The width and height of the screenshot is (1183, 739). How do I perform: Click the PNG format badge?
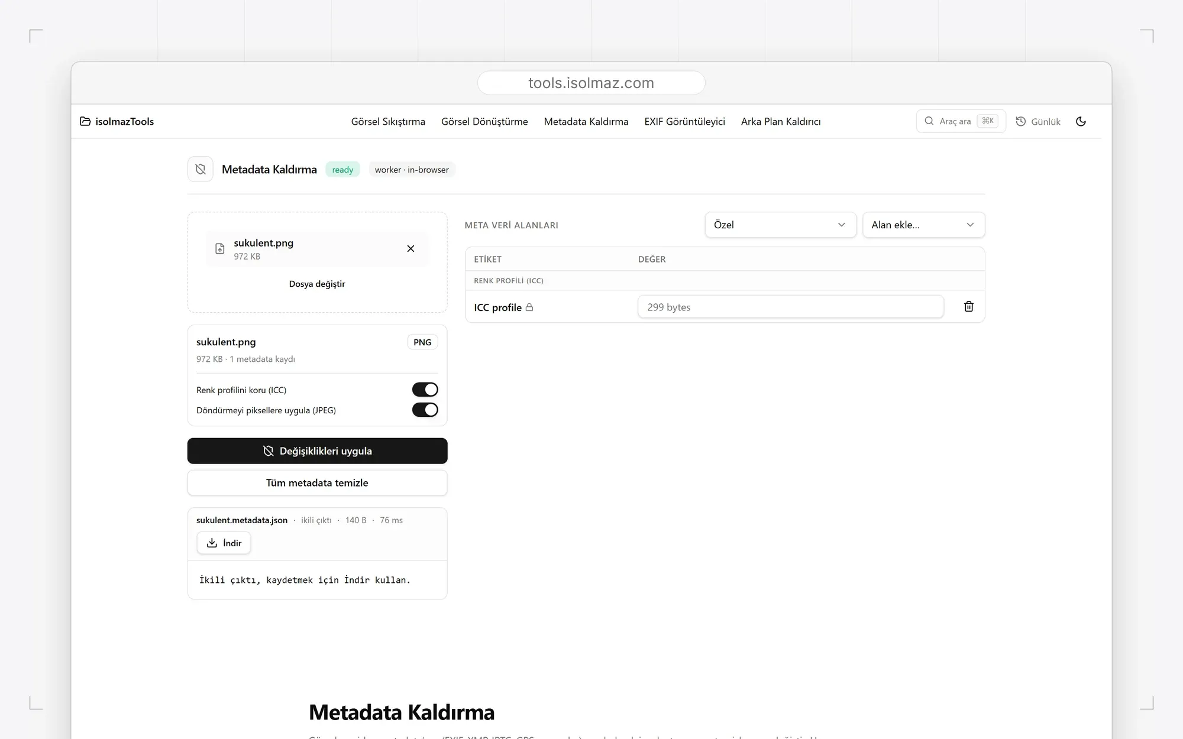point(422,342)
